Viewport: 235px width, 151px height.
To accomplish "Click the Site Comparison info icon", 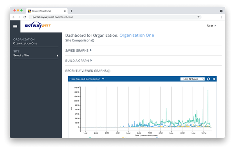I will [93, 41].
